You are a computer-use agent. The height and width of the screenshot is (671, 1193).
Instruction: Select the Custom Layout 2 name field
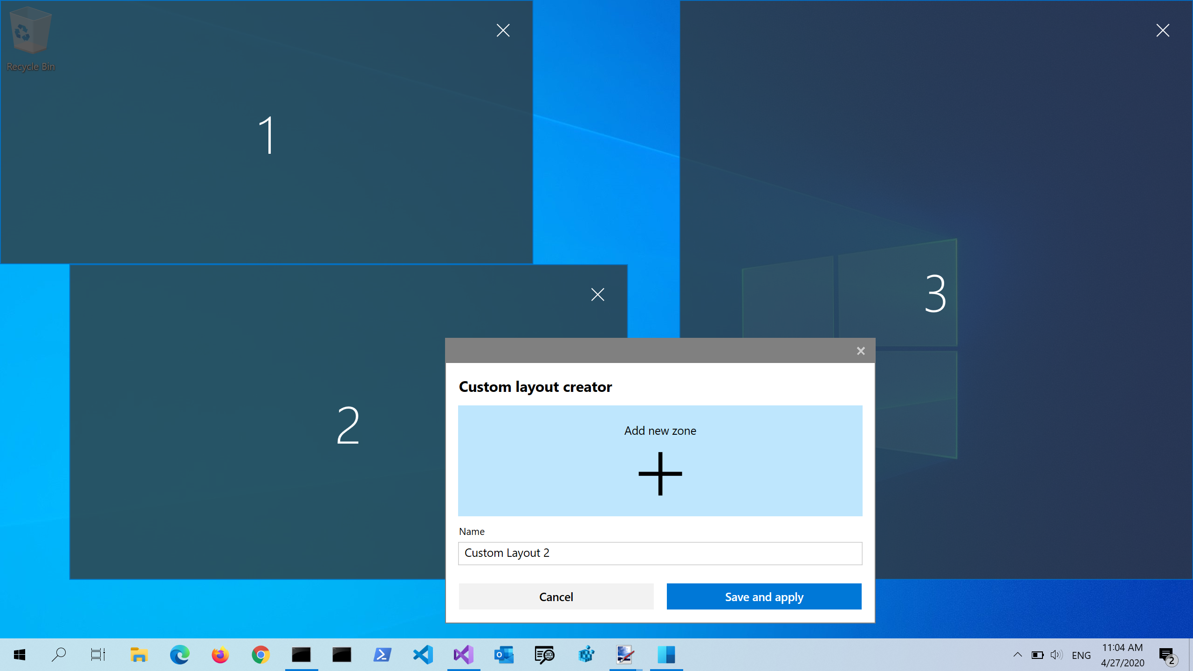(x=659, y=553)
